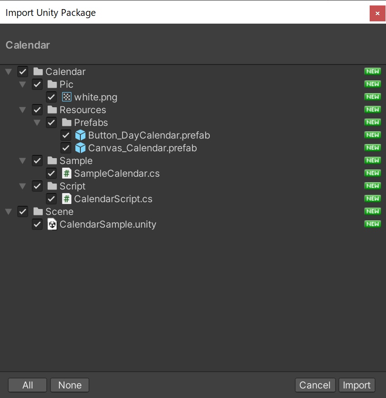Click the Prefabs folder icon
This screenshot has height=398, width=386.
pyautogui.click(x=67, y=122)
